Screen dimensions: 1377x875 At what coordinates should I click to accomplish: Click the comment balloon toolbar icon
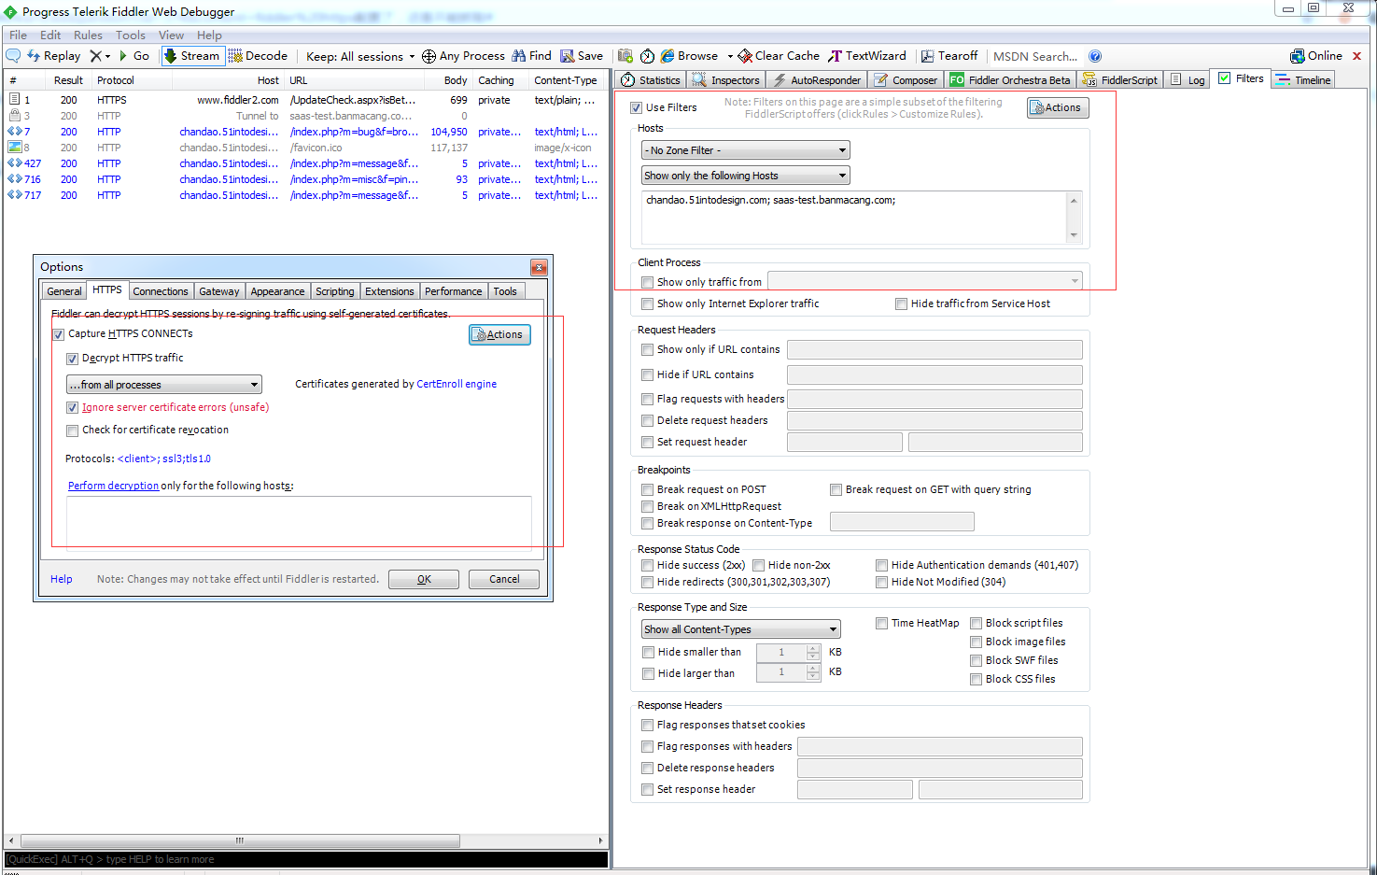tap(13, 56)
